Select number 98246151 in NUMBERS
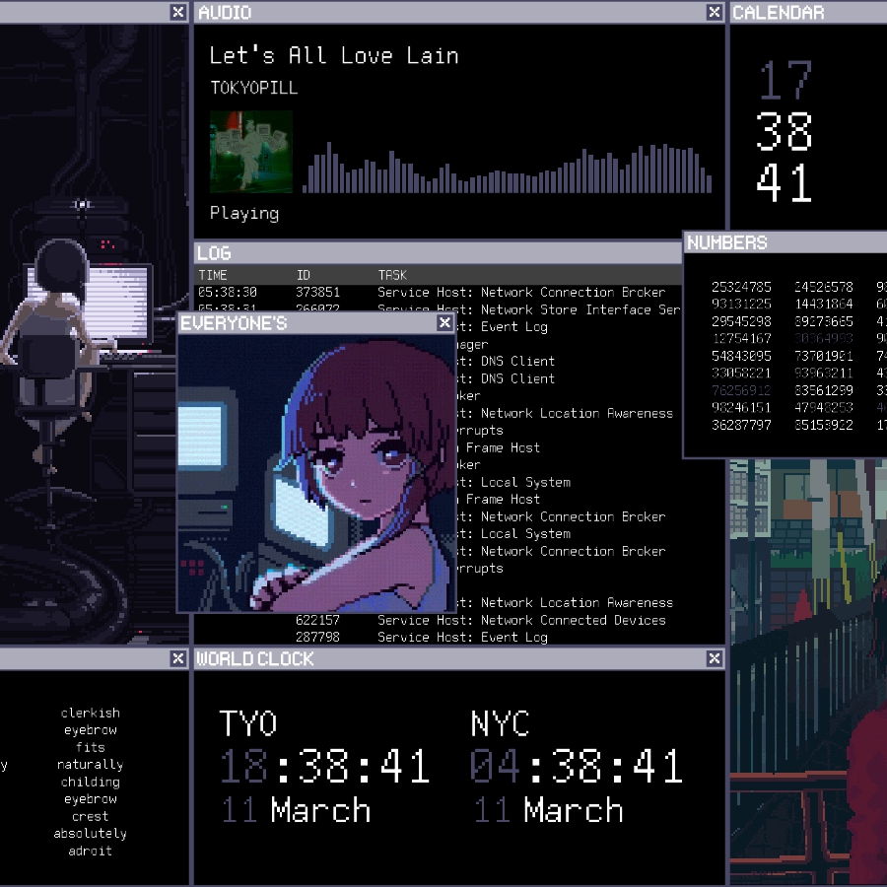The image size is (887, 887). click(741, 407)
